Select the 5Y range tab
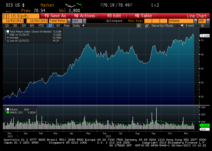The height and width of the screenshot is (151, 212). (x=58, y=26)
